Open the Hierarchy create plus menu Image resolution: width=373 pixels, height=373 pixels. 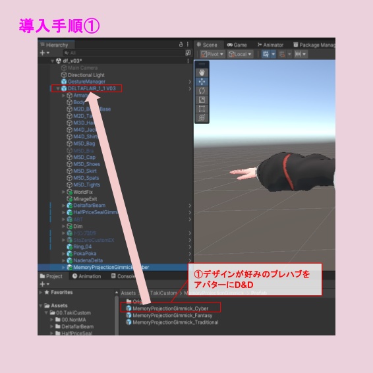pyautogui.click(x=45, y=53)
